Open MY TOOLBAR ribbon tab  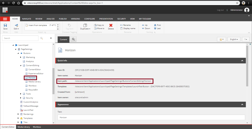[x=145, y=19]
